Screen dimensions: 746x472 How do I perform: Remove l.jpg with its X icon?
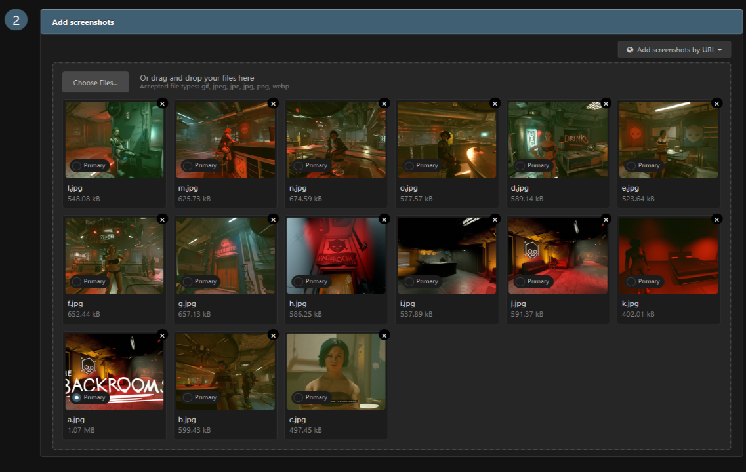click(162, 103)
